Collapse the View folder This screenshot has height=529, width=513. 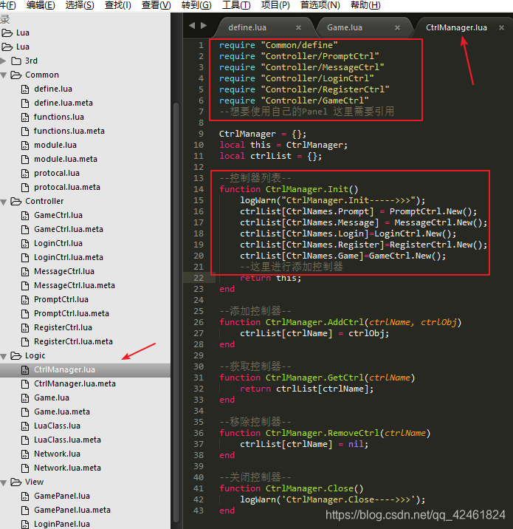point(4,482)
